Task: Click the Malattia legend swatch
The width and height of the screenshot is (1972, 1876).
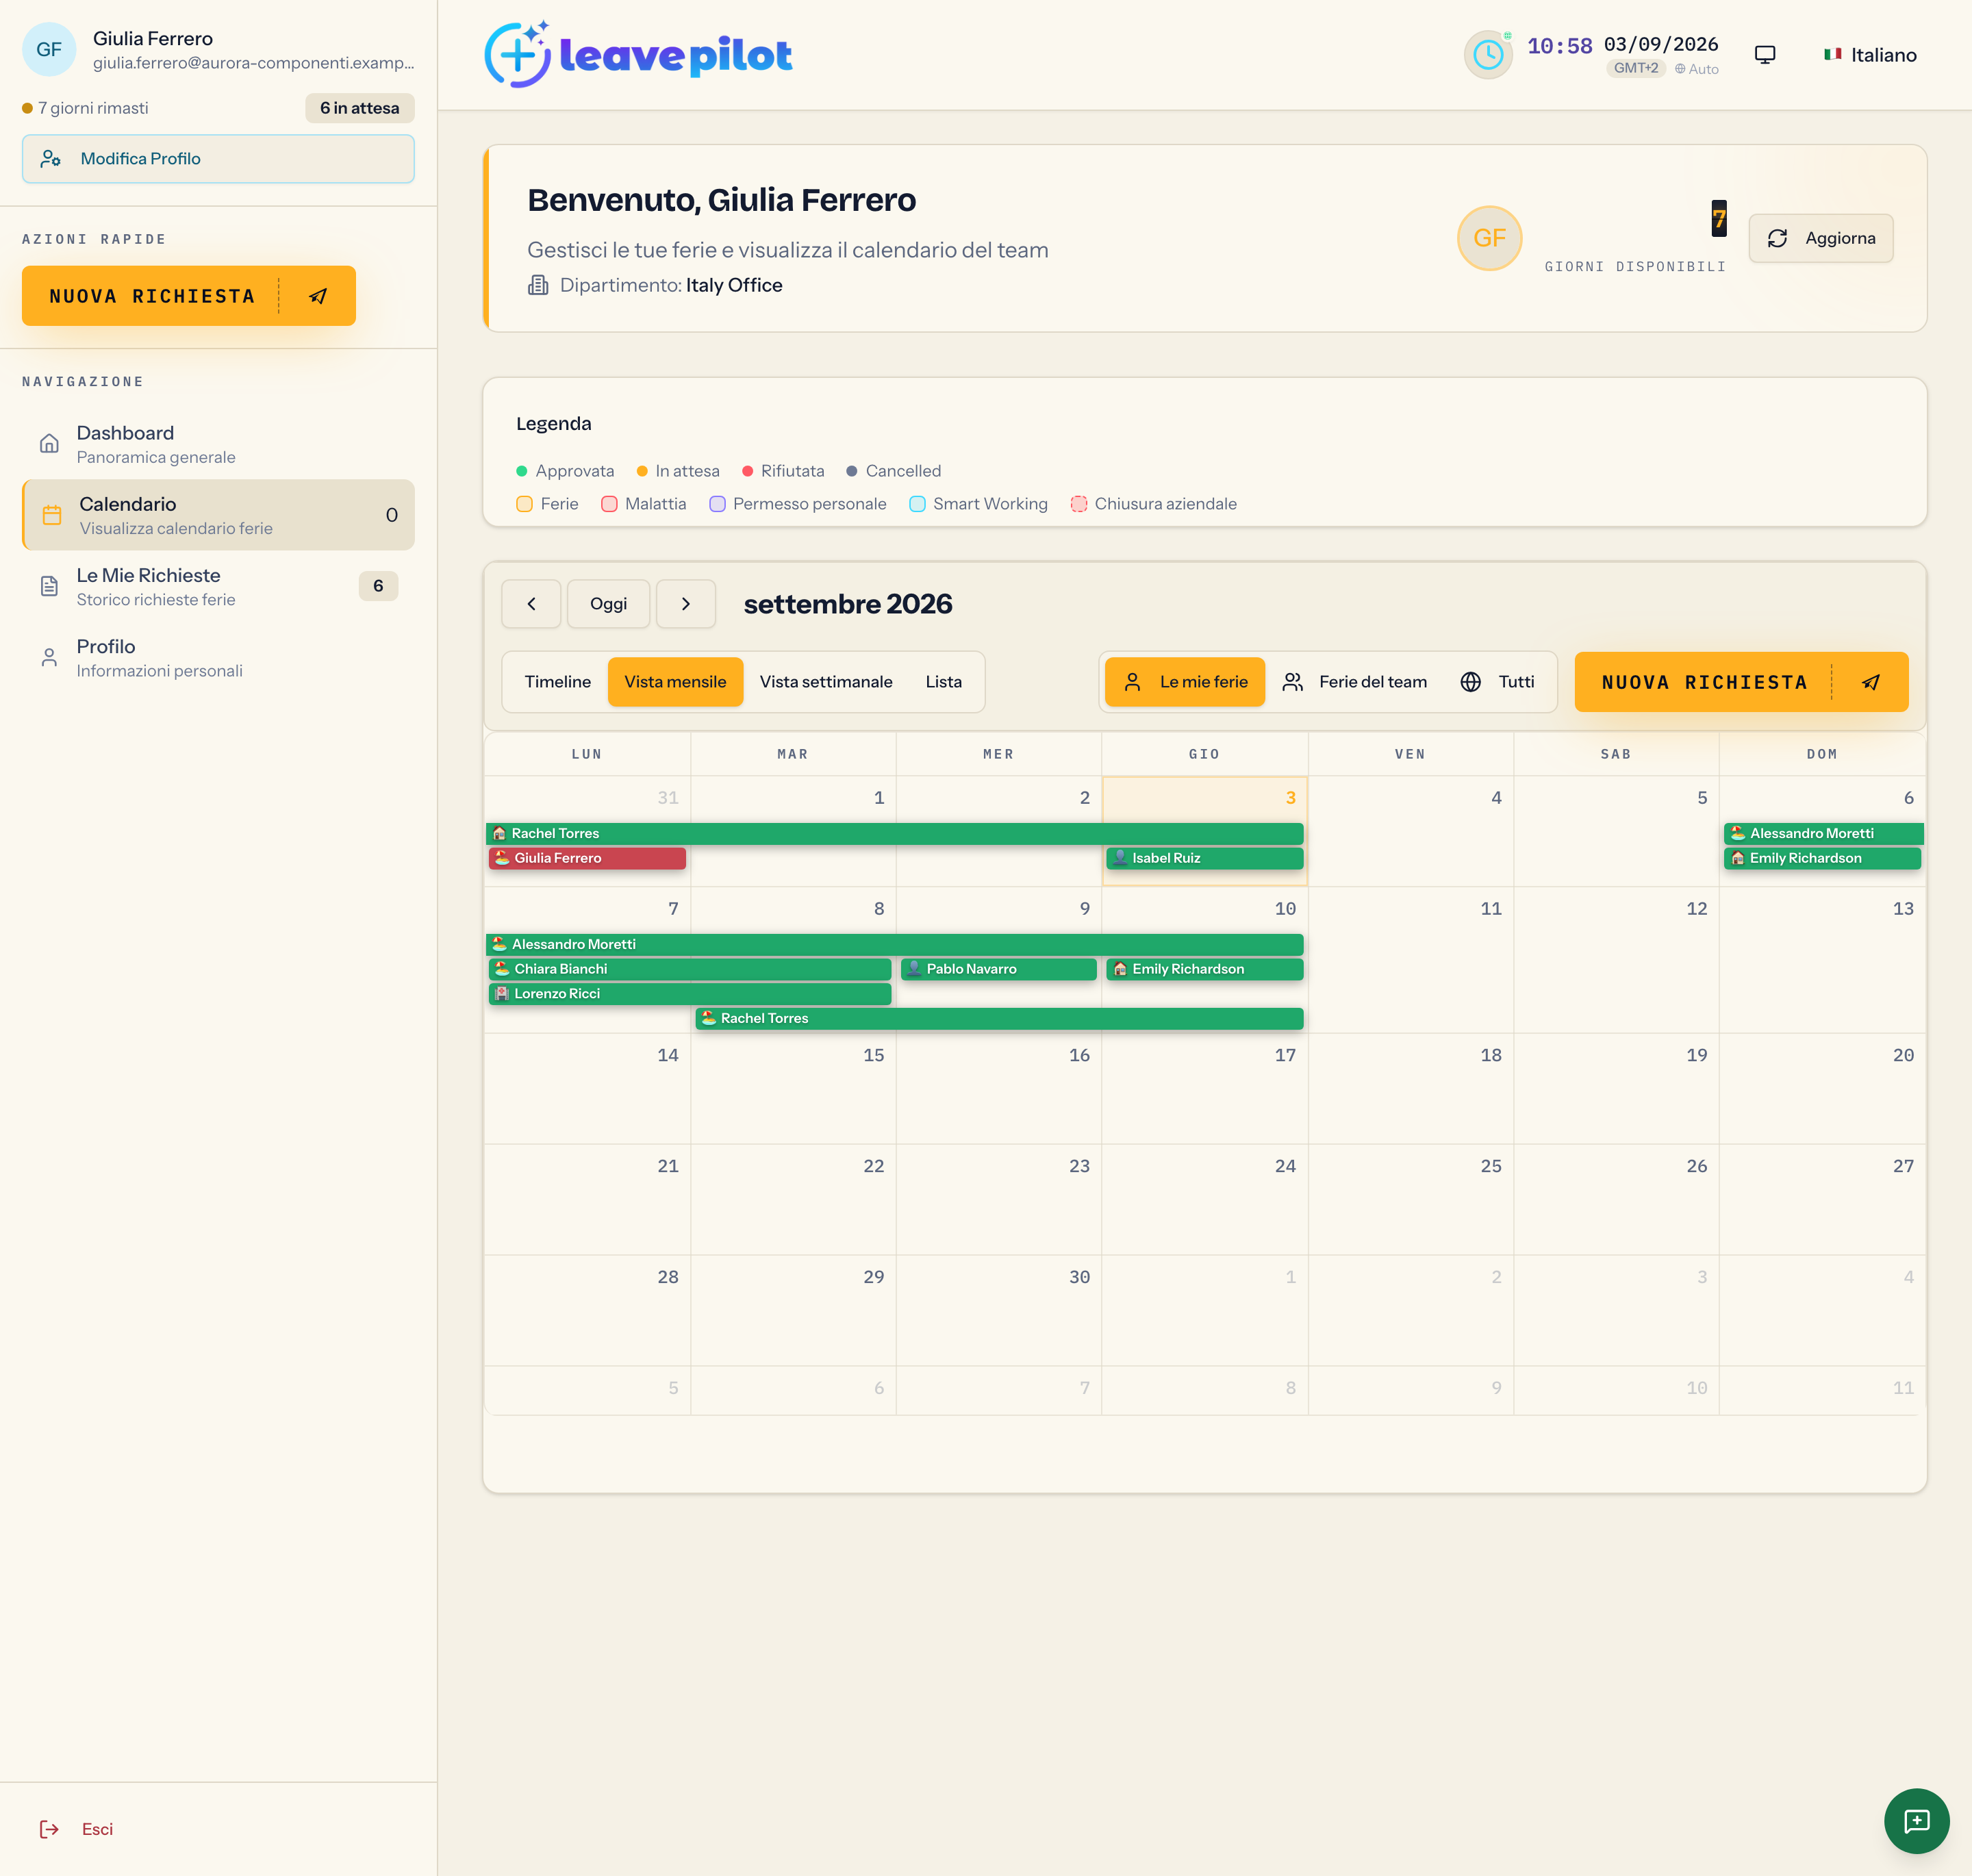Action: pyautogui.click(x=609, y=504)
